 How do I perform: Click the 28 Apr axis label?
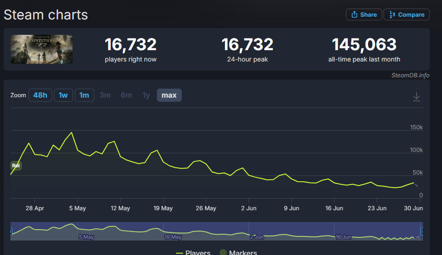click(34, 208)
